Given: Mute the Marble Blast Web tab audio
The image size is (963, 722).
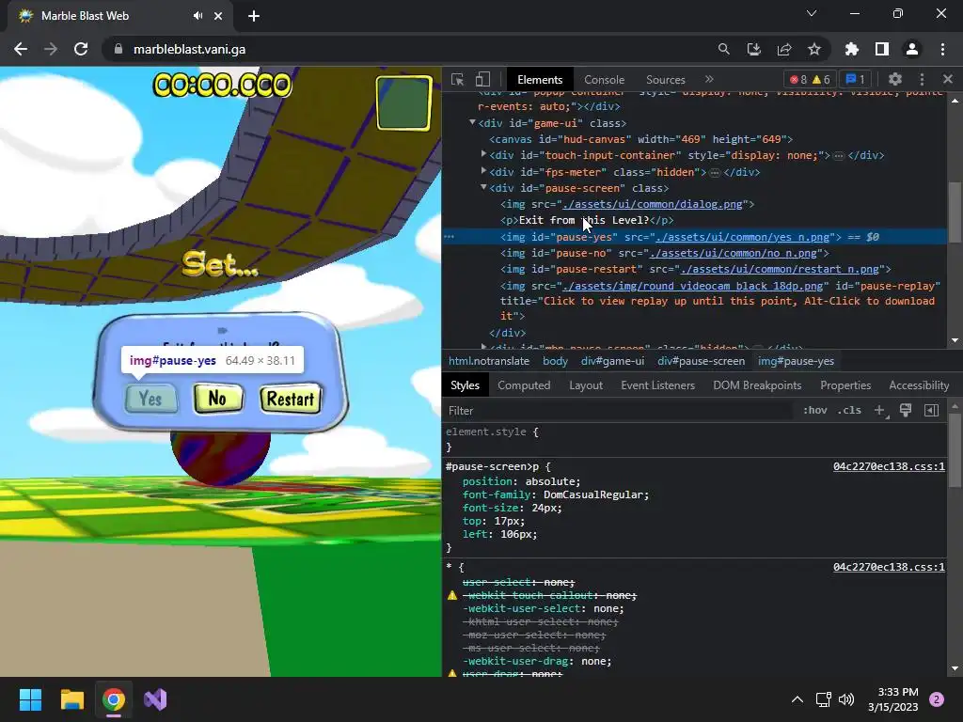Looking at the screenshot, I should [x=197, y=16].
